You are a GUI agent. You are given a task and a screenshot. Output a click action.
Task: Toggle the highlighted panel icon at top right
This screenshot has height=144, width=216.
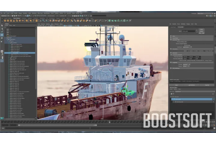[211, 16]
